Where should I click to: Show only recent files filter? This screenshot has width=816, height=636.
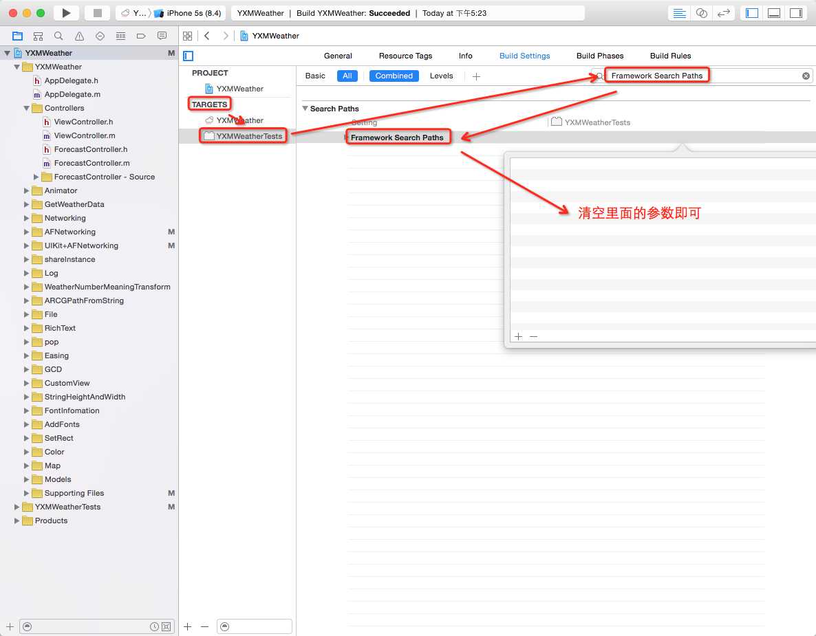tap(154, 626)
